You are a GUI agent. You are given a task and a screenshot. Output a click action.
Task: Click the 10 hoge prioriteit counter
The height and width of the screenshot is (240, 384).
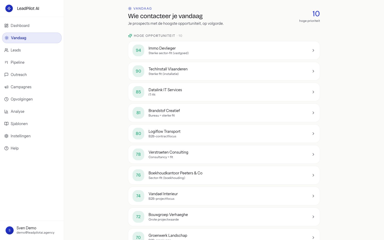coord(310,16)
